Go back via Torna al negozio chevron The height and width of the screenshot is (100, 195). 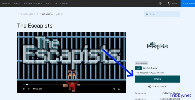(x=18, y=14)
